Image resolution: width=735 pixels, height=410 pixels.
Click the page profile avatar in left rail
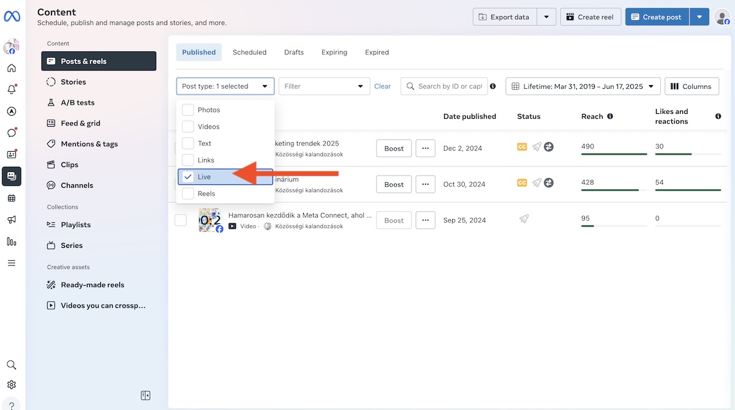[x=12, y=47]
